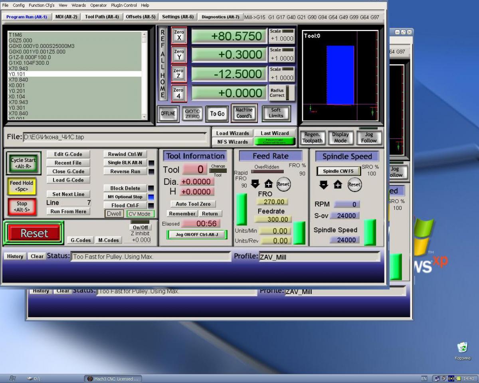Reset the spindle speed override
The width and height of the screenshot is (479, 383).
point(354,184)
